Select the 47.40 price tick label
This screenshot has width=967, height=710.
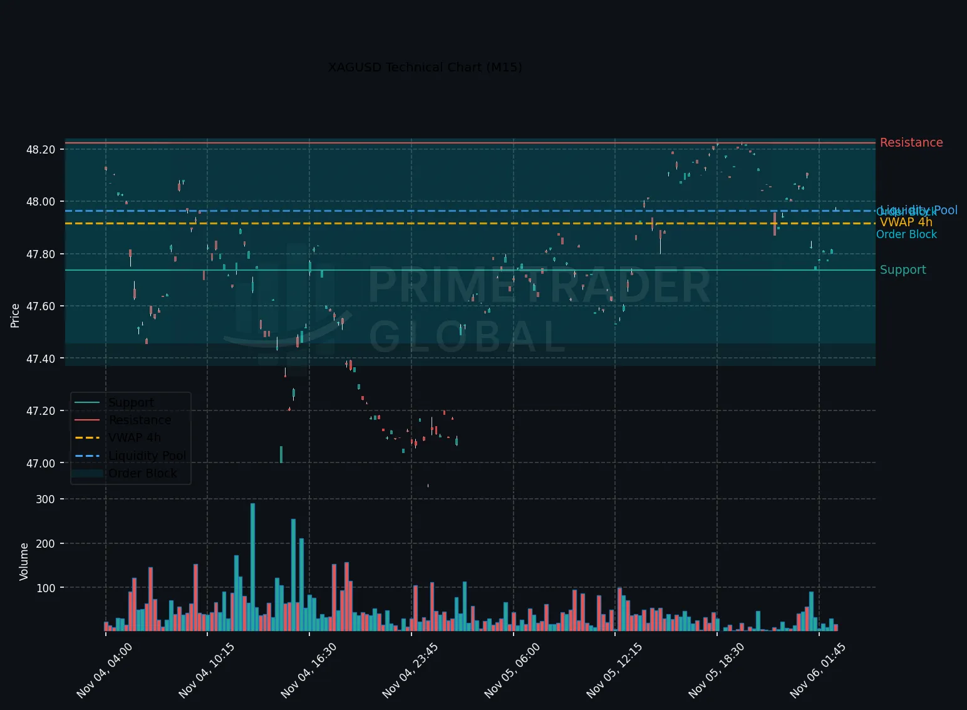[x=41, y=358]
